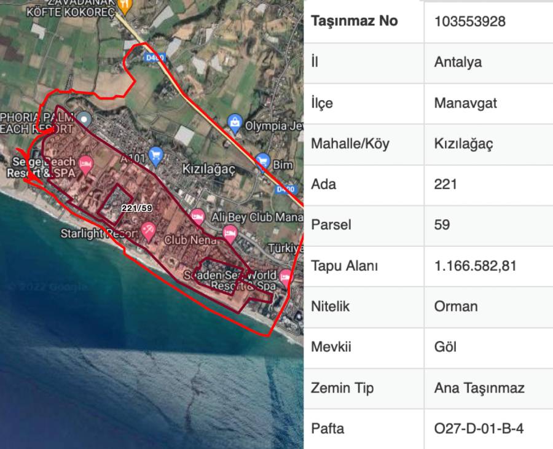Click the gray Euphoria Palm Beach location pin
The image size is (553, 449).
tap(84, 120)
